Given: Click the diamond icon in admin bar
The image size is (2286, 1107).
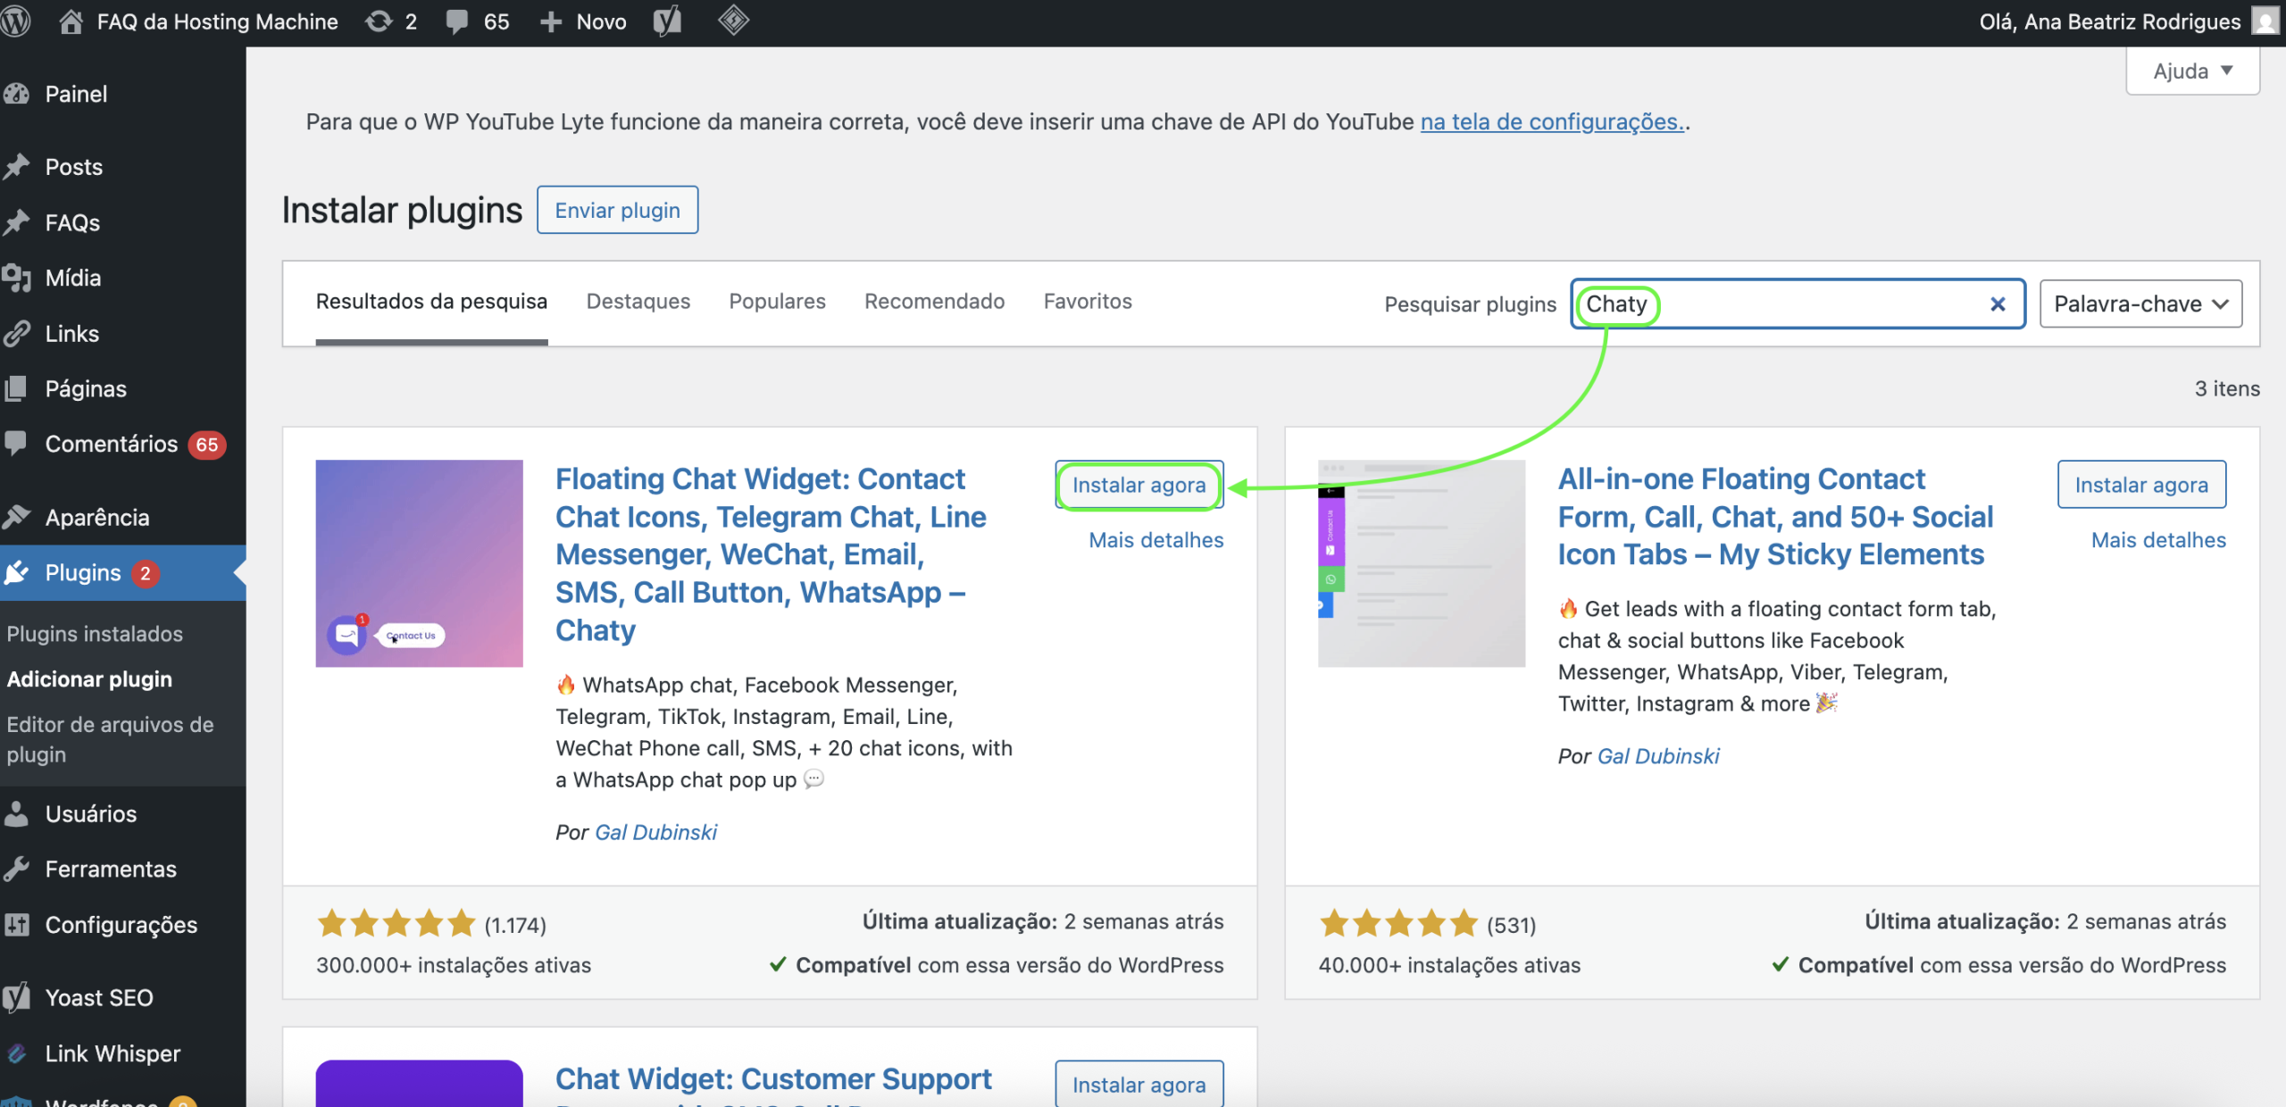Looking at the screenshot, I should [733, 21].
